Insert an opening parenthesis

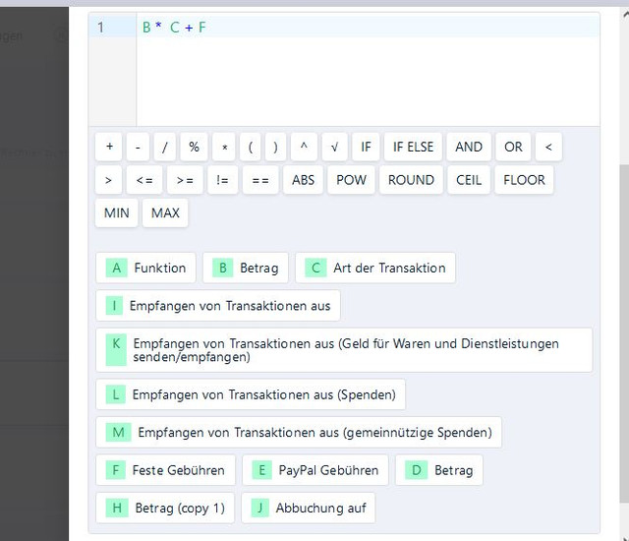(x=251, y=147)
